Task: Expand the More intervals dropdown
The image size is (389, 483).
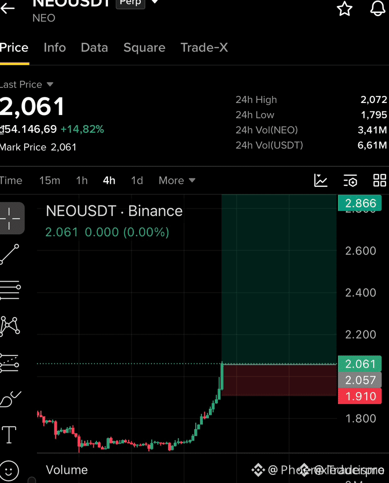Action: click(177, 181)
